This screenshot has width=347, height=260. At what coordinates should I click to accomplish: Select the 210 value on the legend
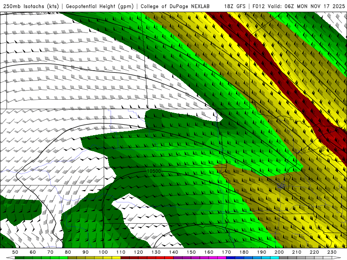(297, 252)
